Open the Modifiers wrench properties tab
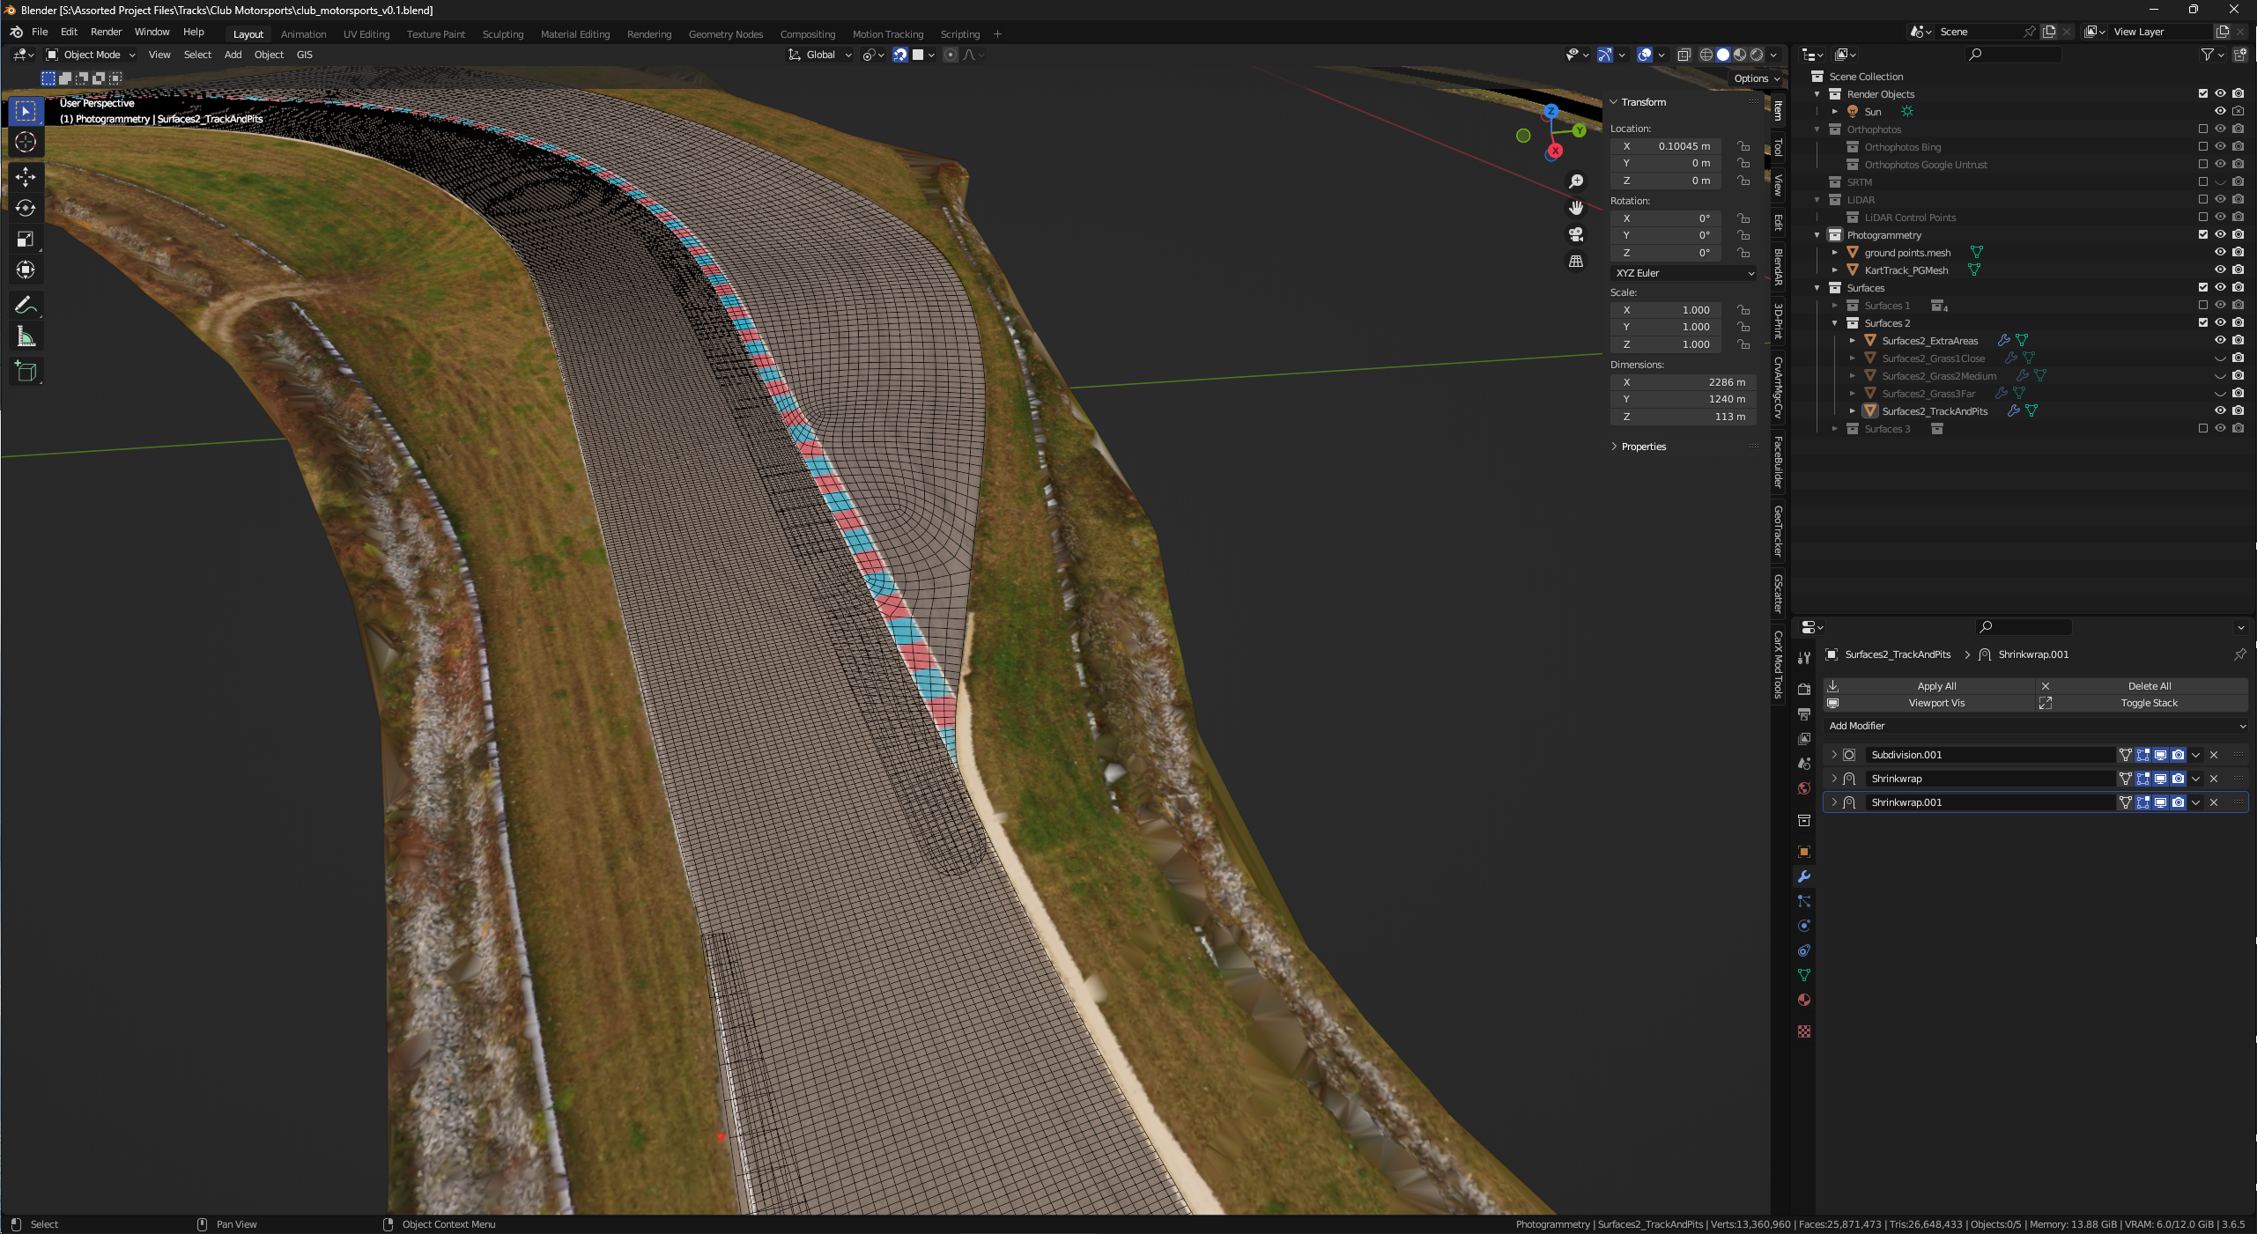 pyautogui.click(x=1804, y=876)
